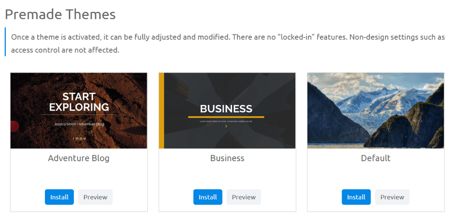
Task: Select the Default mountain landscape thumbnail
Action: (x=376, y=110)
